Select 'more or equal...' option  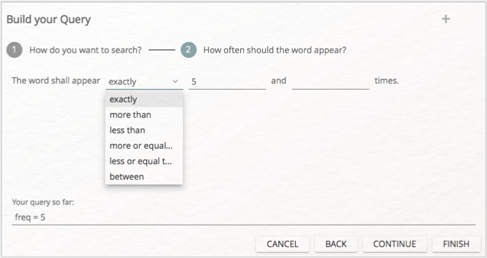pos(144,146)
